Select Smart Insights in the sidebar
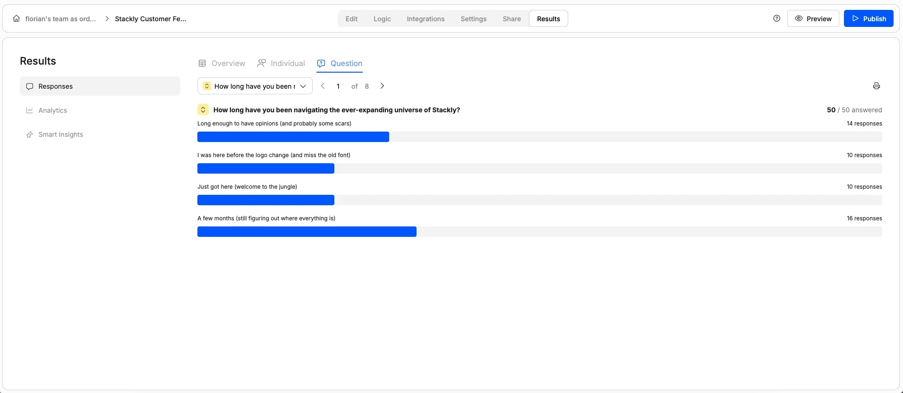This screenshot has width=903, height=393. click(61, 134)
